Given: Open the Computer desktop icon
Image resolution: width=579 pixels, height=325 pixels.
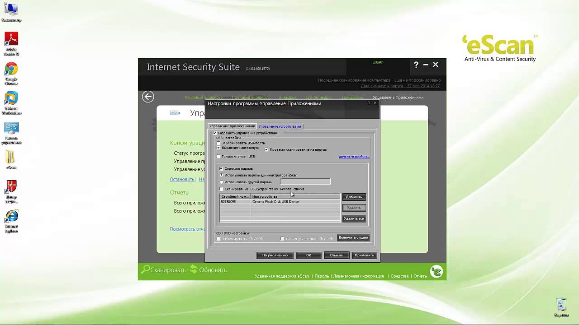Looking at the screenshot, I should 11,12.
